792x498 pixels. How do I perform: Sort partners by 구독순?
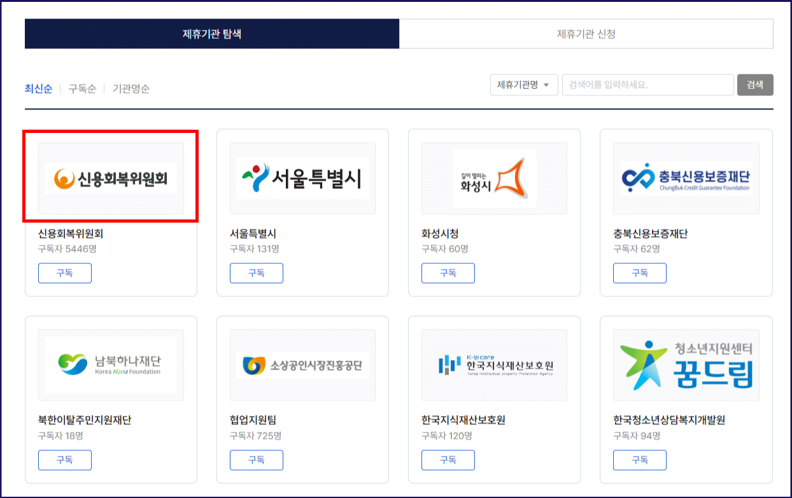pos(82,89)
